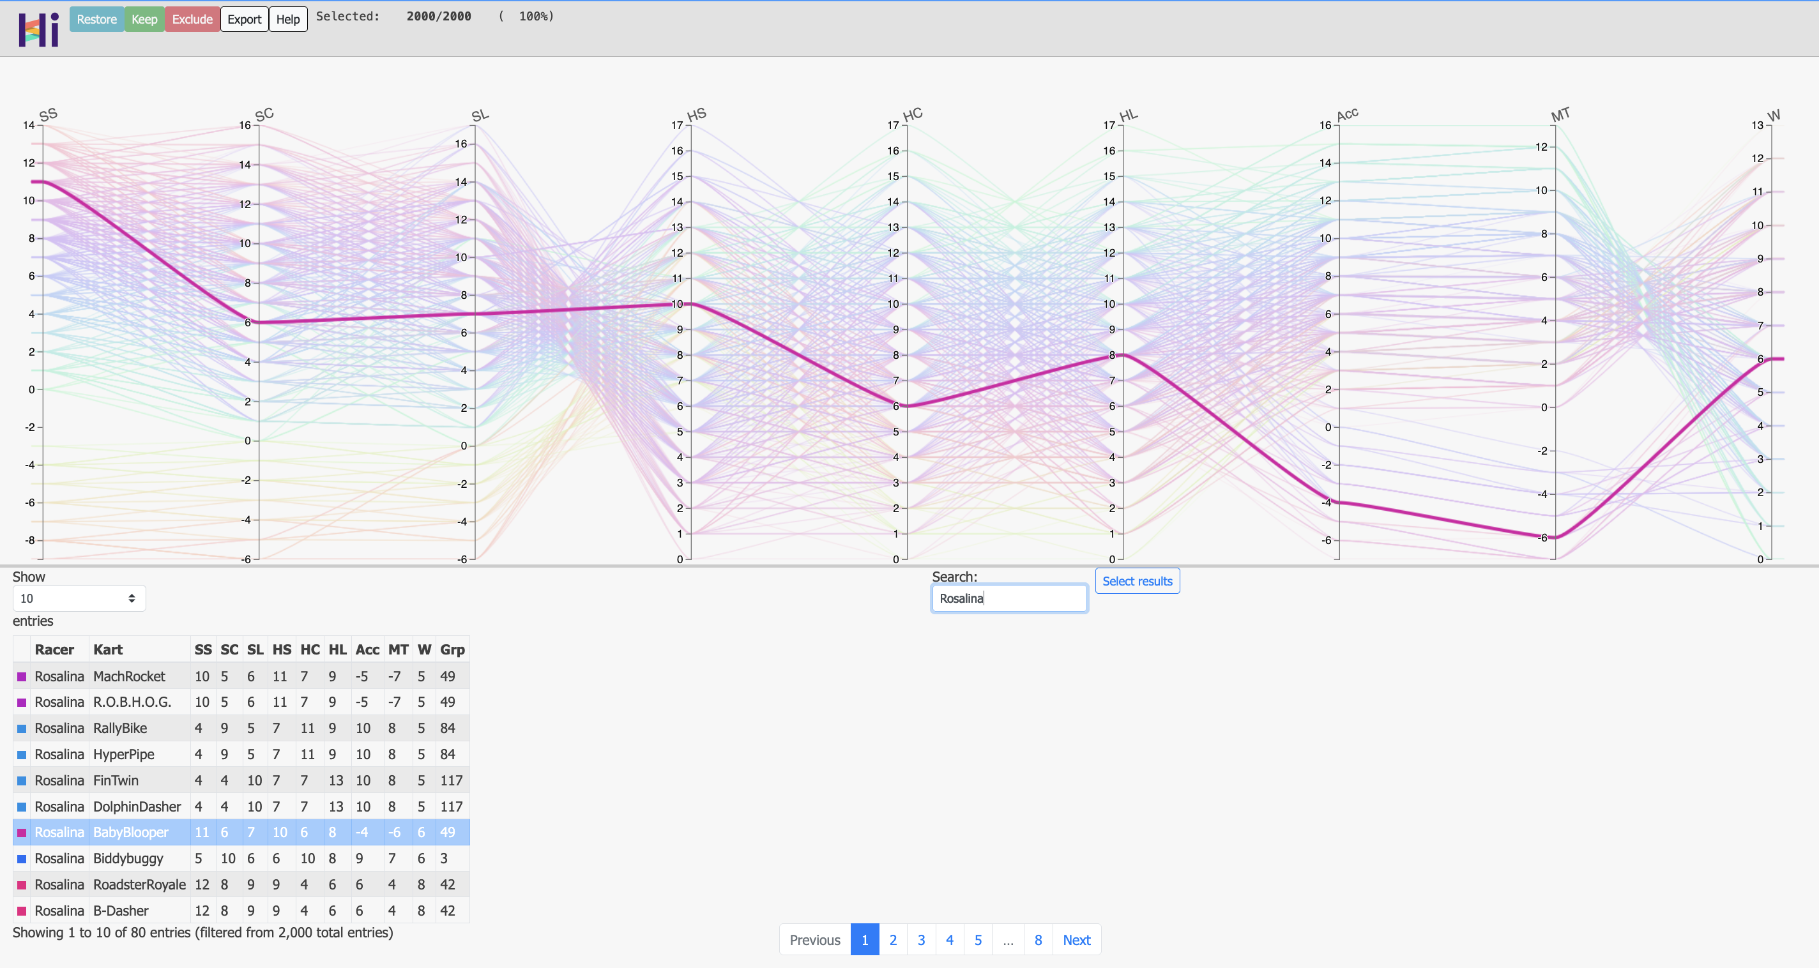Click the Next pagination link
The width and height of the screenshot is (1819, 968).
1076,940
